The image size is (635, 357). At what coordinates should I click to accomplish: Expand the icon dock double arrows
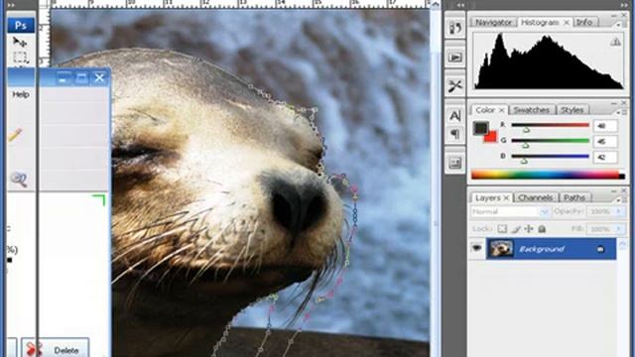460,5
